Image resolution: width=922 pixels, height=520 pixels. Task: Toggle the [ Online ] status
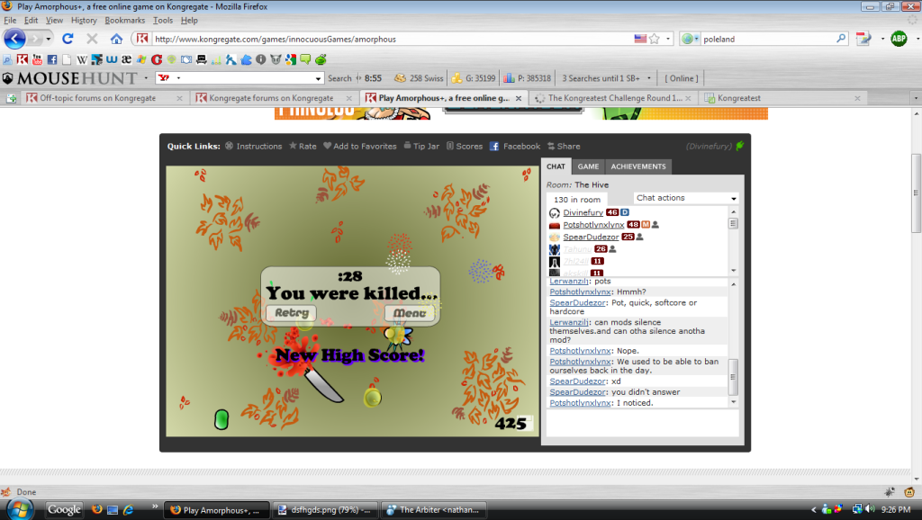coord(682,78)
